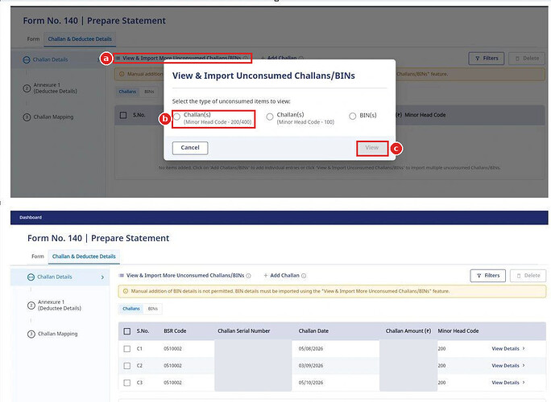
Task: Click the BSR Code column header
Action: point(175,330)
